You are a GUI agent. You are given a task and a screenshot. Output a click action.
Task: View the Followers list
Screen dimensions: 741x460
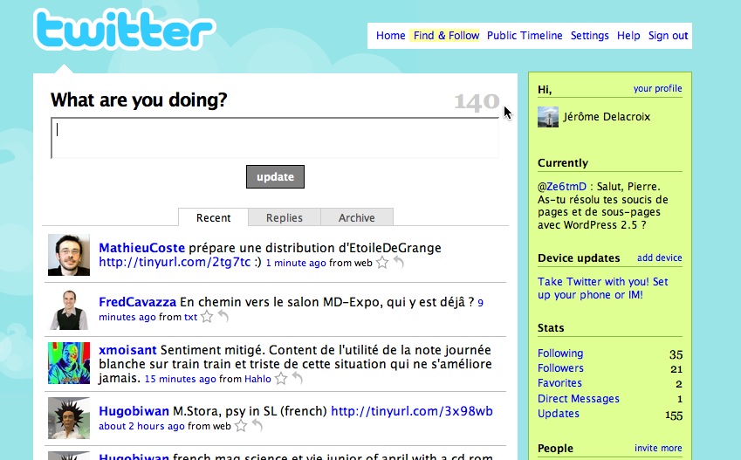pyautogui.click(x=560, y=367)
